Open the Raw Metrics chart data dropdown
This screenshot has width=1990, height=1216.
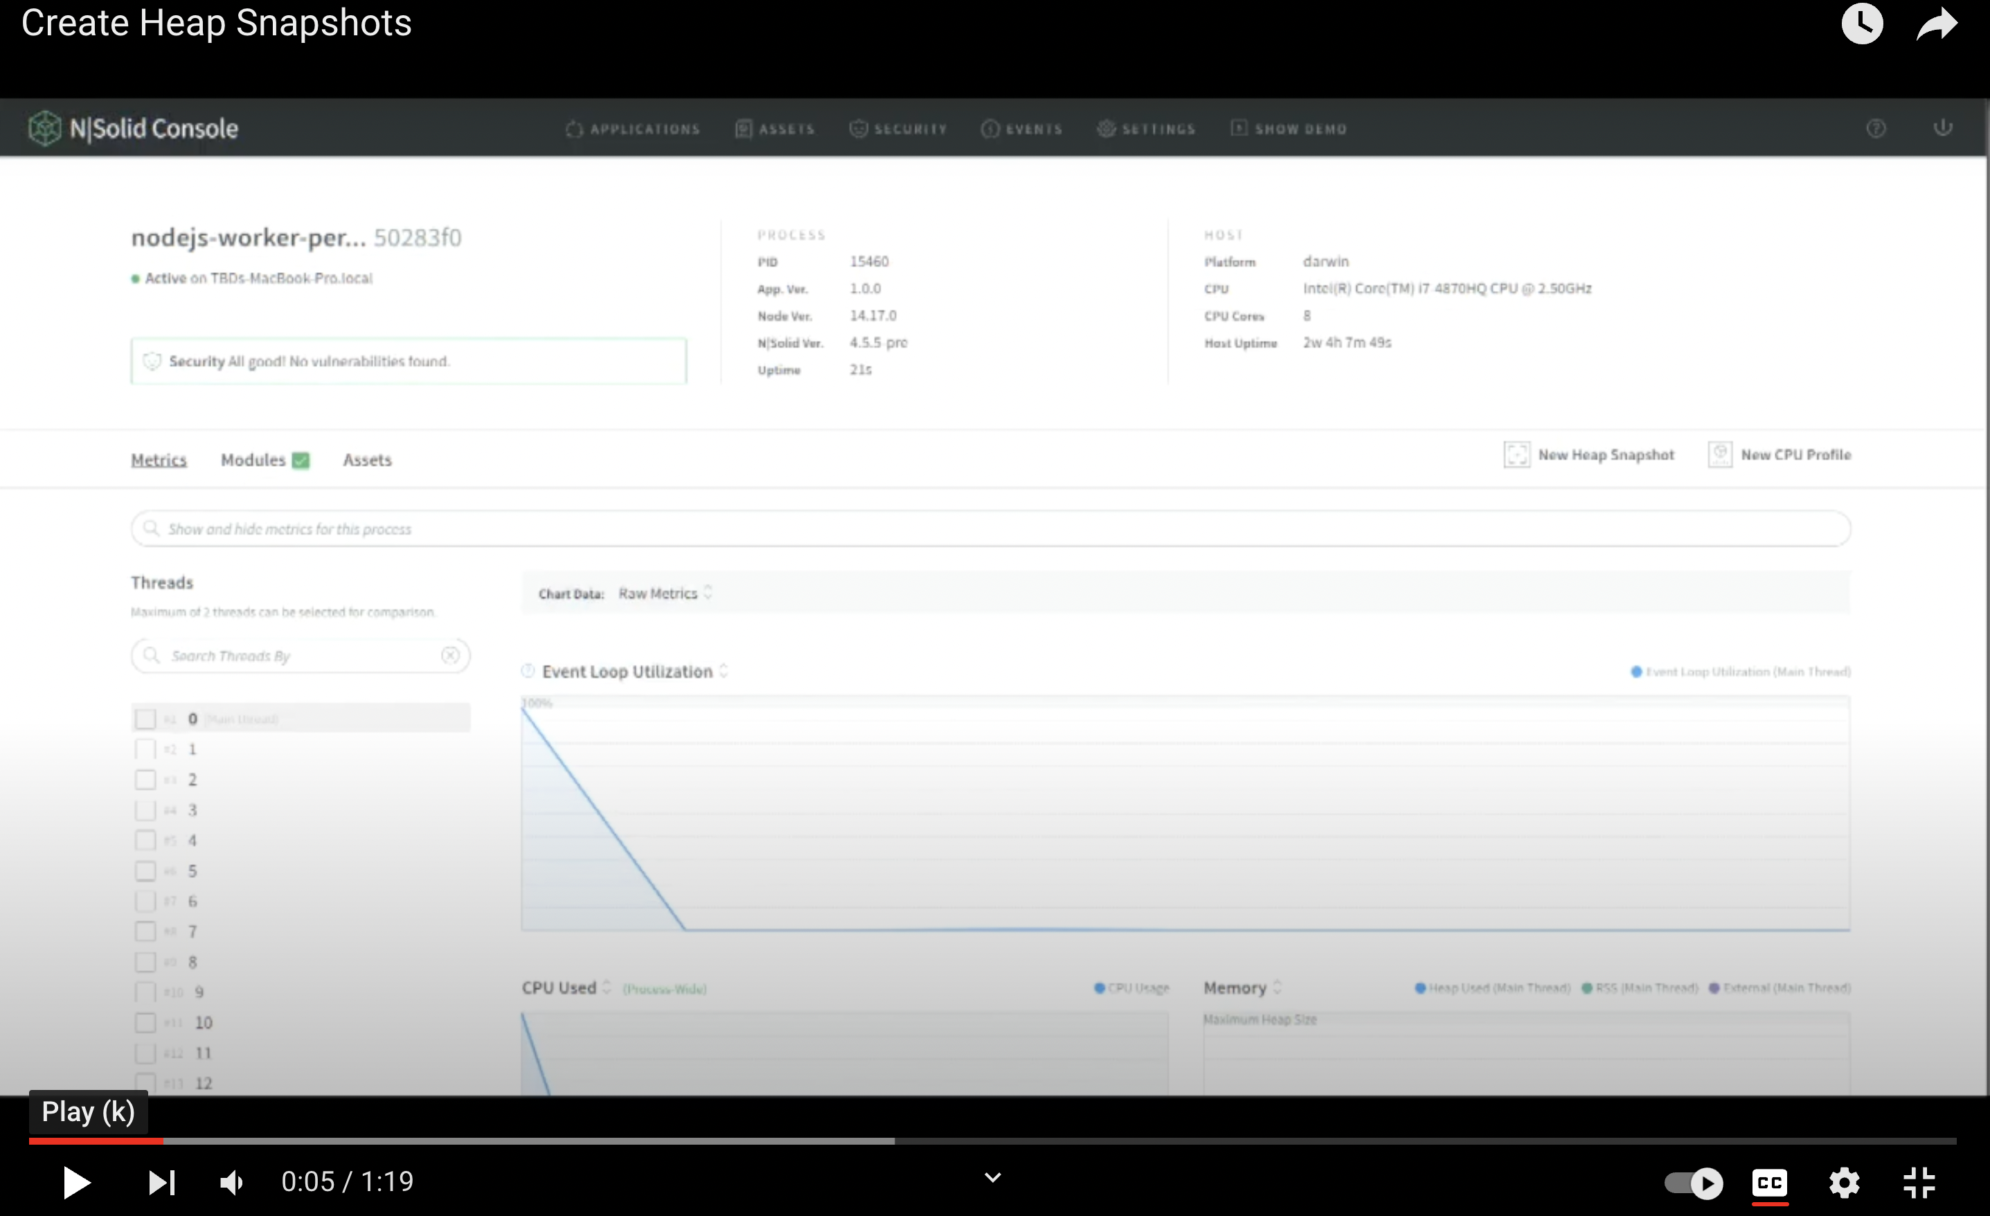[665, 593]
